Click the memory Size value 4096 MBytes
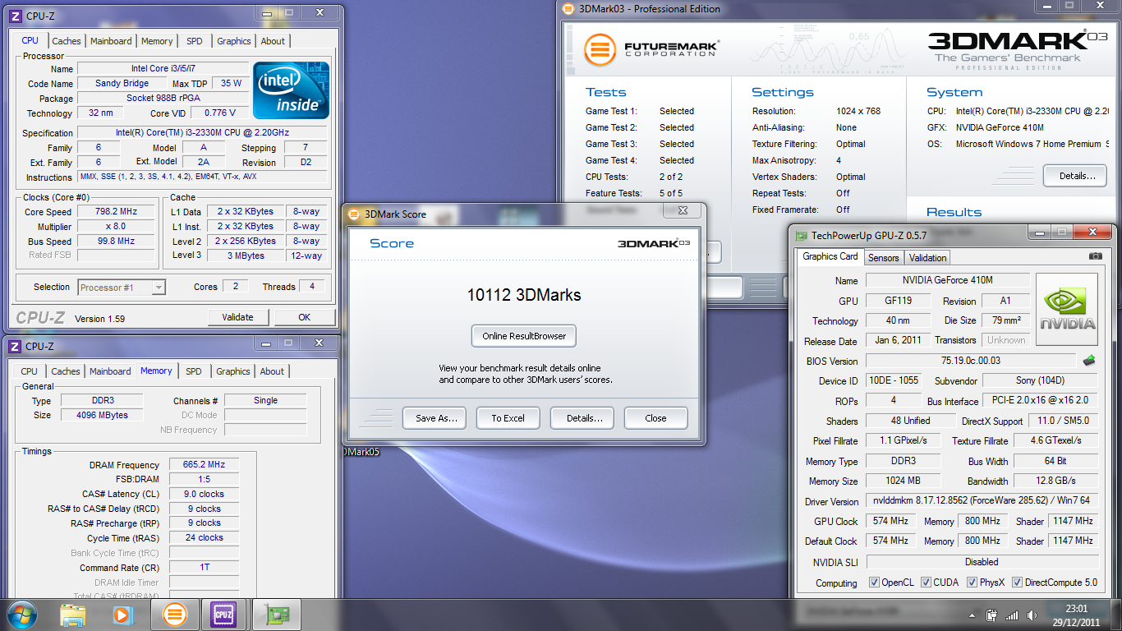The height and width of the screenshot is (631, 1122). pyautogui.click(x=103, y=415)
